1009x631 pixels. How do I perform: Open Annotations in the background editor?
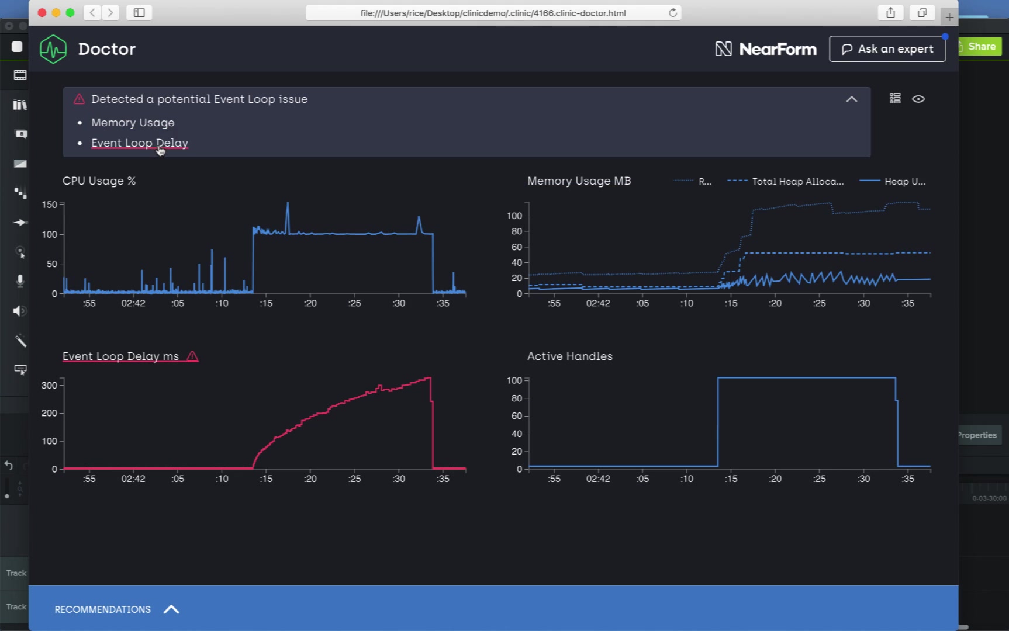tap(20, 134)
